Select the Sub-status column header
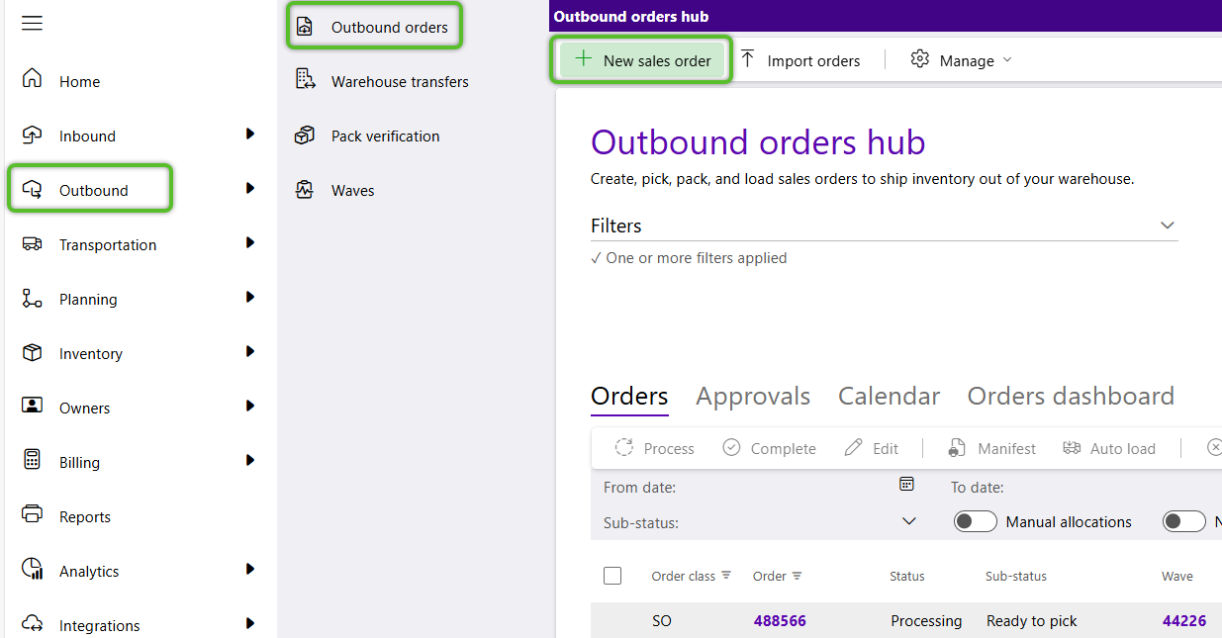Image resolution: width=1222 pixels, height=638 pixels. (1016, 576)
